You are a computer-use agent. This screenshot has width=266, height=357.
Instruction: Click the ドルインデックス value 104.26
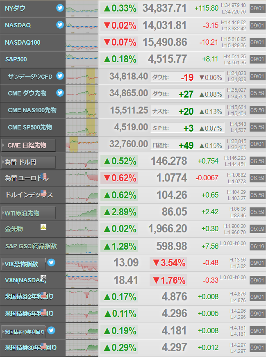pos(172,195)
